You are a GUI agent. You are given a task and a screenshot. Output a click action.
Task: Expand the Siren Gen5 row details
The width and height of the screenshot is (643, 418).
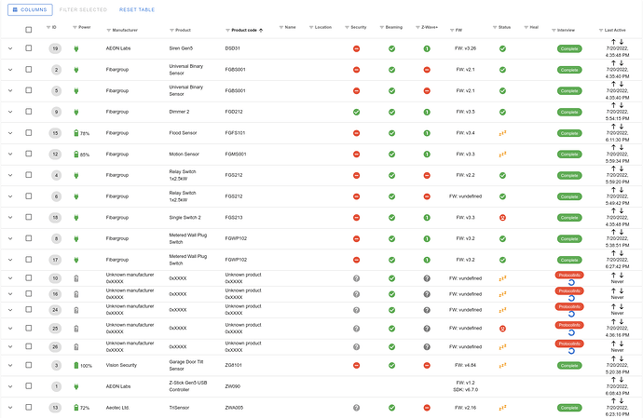10,48
